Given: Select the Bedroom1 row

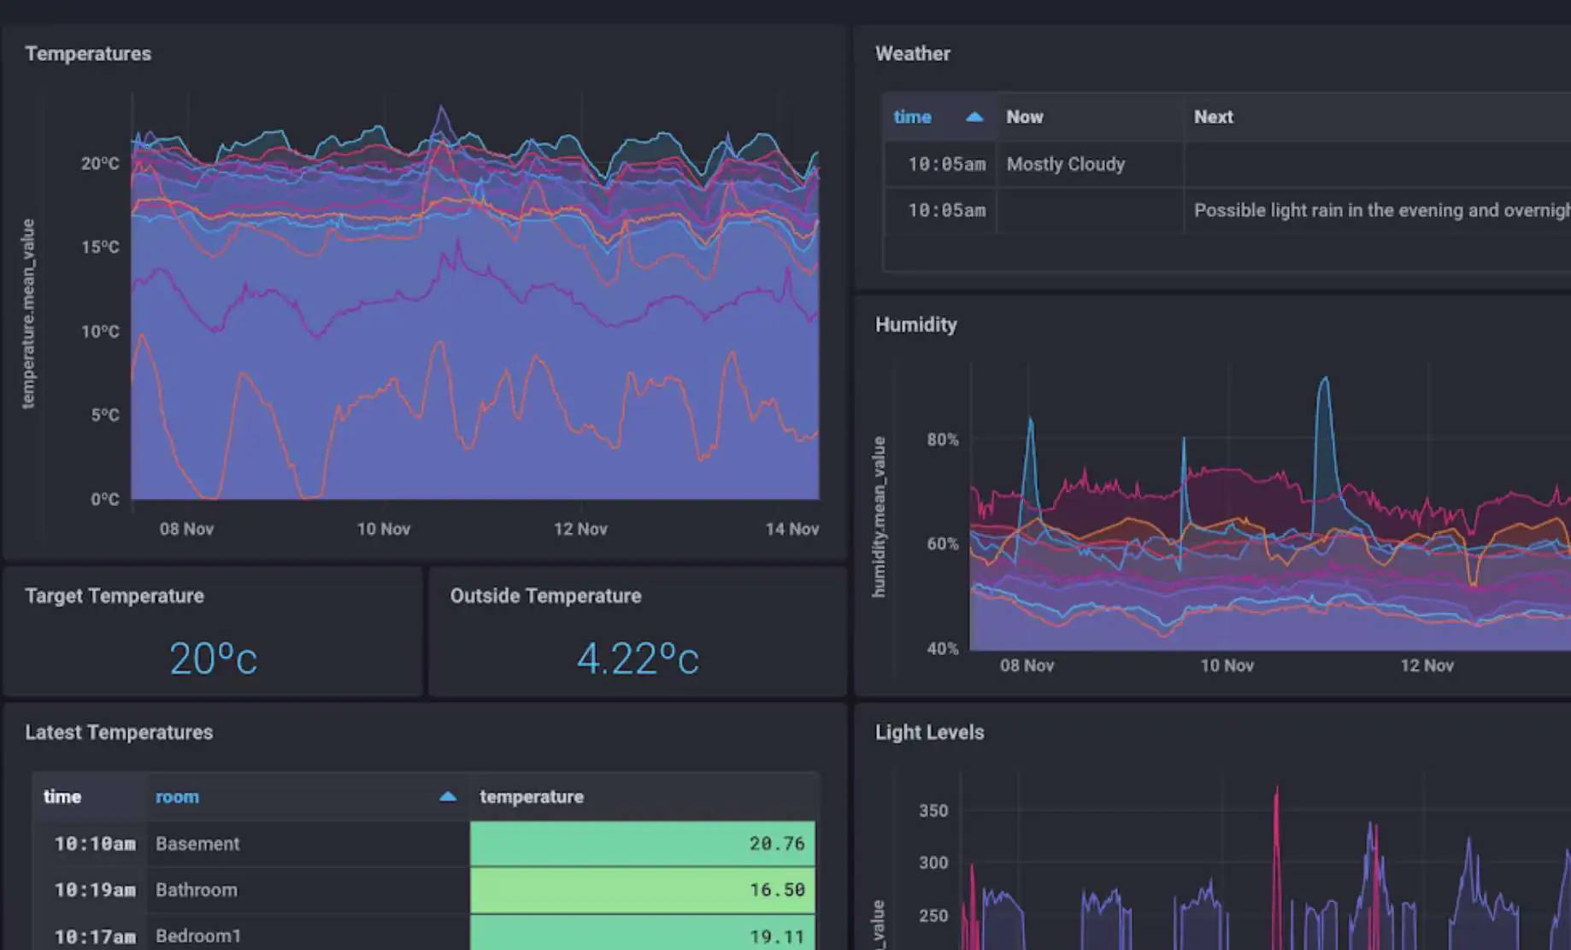Looking at the screenshot, I should click(x=424, y=935).
